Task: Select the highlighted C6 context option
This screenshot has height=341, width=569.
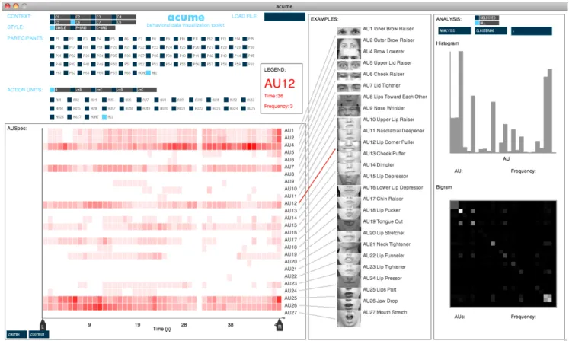Action: tap(72, 22)
